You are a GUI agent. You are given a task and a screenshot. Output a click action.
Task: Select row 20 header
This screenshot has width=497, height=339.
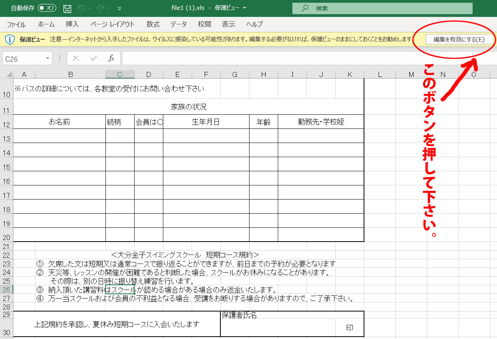pyautogui.click(x=6, y=235)
